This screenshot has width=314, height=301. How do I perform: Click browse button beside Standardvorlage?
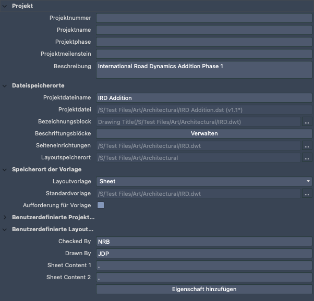307,194
